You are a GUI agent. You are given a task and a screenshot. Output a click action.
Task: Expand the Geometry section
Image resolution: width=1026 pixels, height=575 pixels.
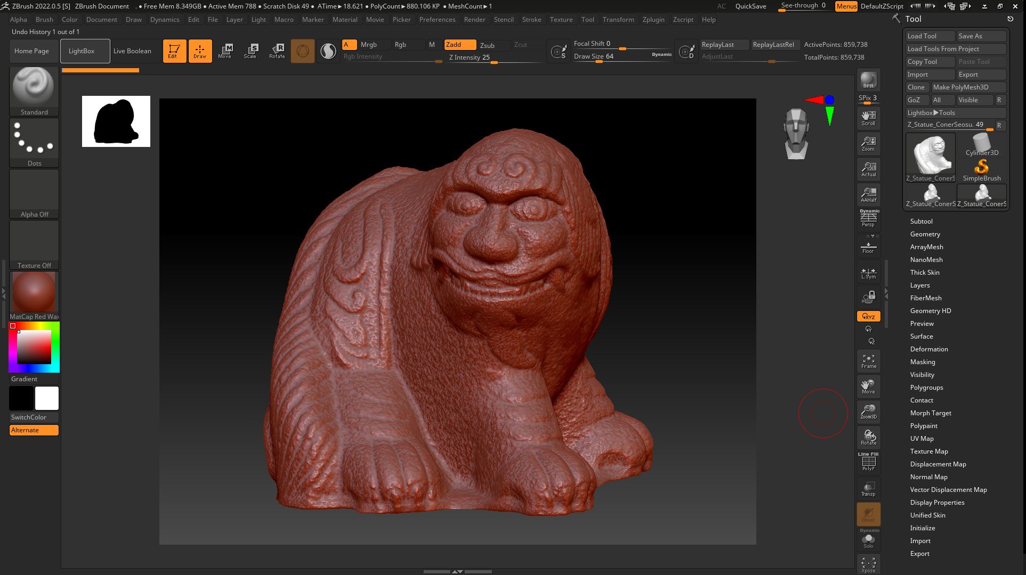(x=925, y=234)
